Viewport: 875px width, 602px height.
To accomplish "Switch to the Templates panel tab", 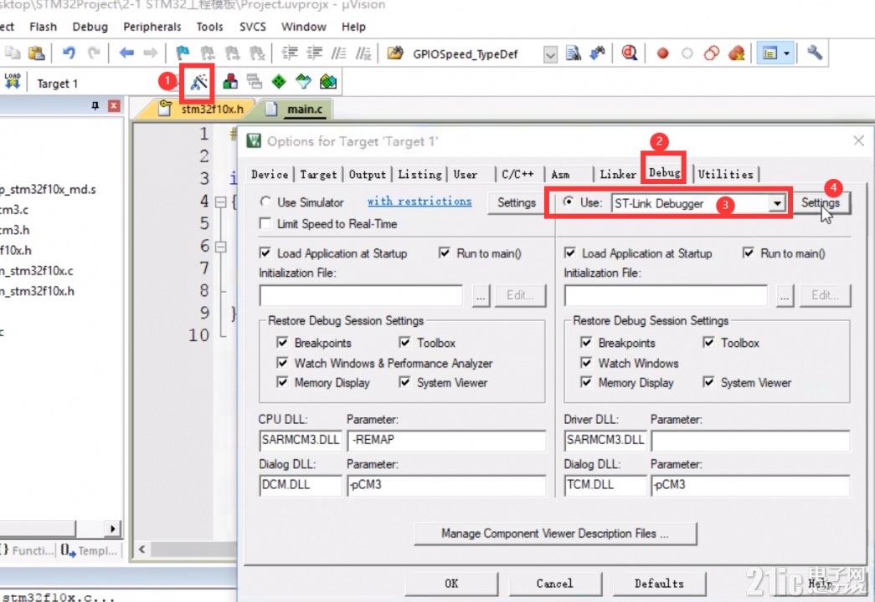I will [91, 551].
